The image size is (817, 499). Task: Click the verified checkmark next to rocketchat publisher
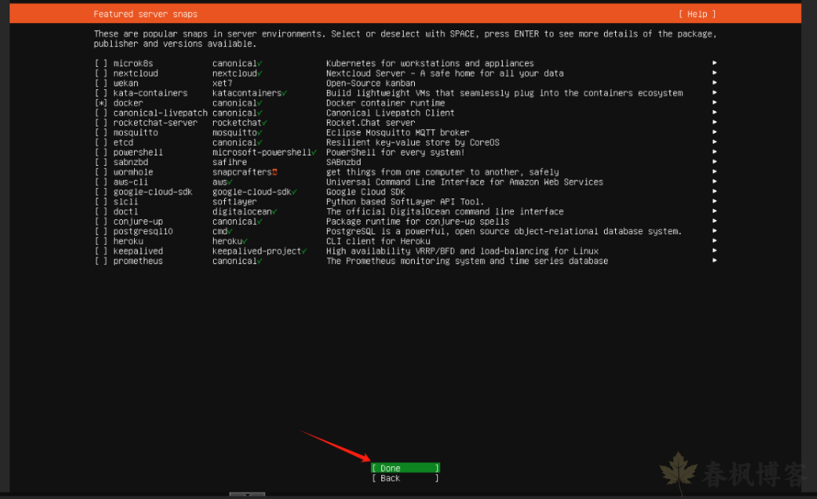[265, 123]
